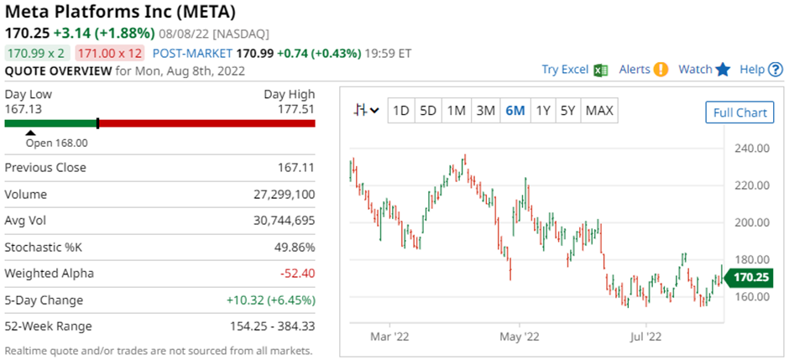Click the blue Watch star icon

coord(723,70)
